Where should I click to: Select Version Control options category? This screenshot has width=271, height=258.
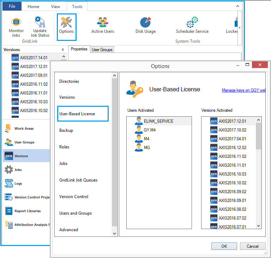[x=74, y=197]
